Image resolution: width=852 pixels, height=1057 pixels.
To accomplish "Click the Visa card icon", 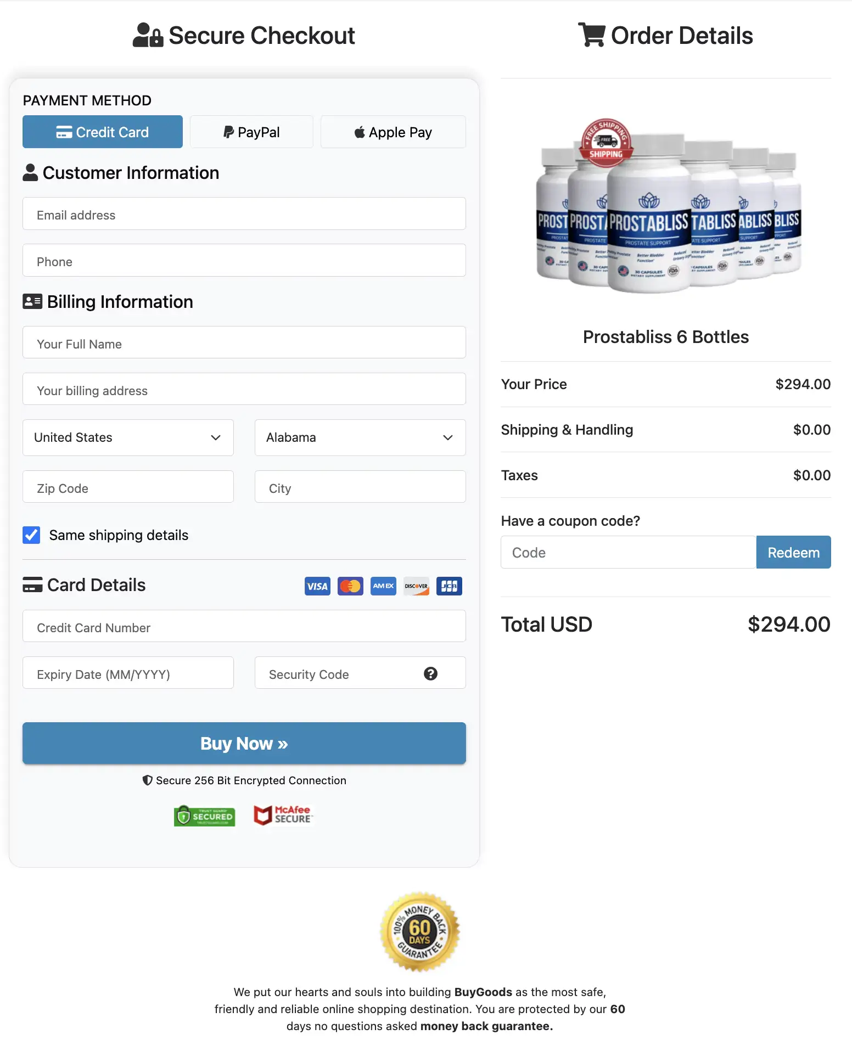I will [x=317, y=586].
